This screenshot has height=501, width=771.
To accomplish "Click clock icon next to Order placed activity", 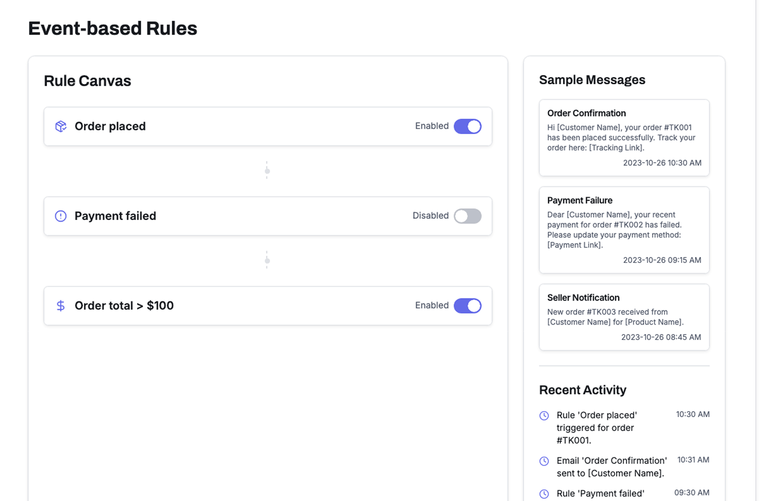I will (x=544, y=415).
